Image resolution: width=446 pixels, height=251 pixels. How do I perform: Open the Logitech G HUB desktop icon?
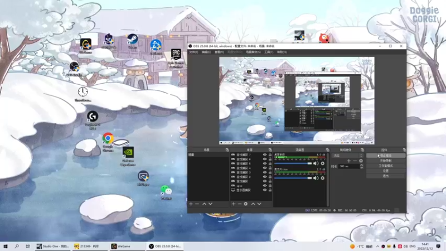tap(93, 120)
